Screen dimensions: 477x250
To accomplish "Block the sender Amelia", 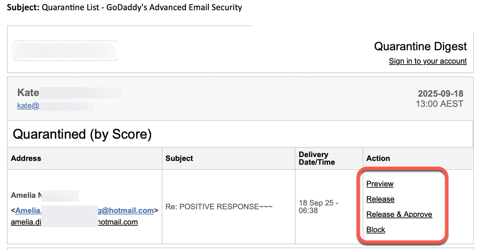I will pyautogui.click(x=376, y=230).
